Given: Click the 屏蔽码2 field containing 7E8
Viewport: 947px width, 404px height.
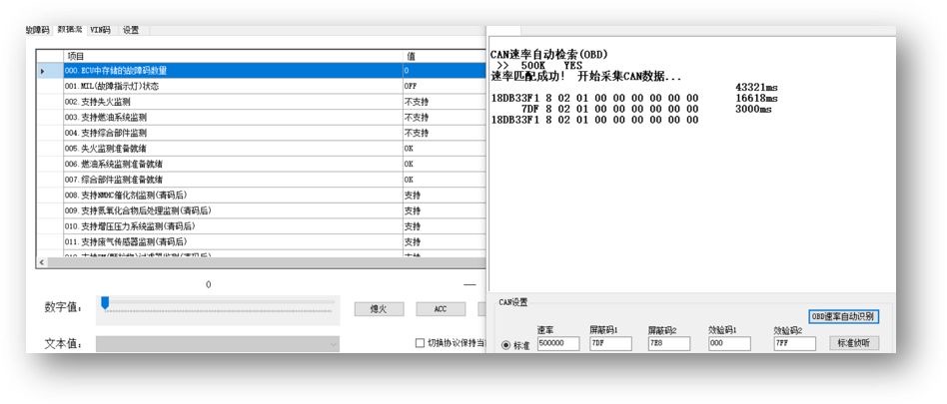Looking at the screenshot, I should tap(668, 344).
